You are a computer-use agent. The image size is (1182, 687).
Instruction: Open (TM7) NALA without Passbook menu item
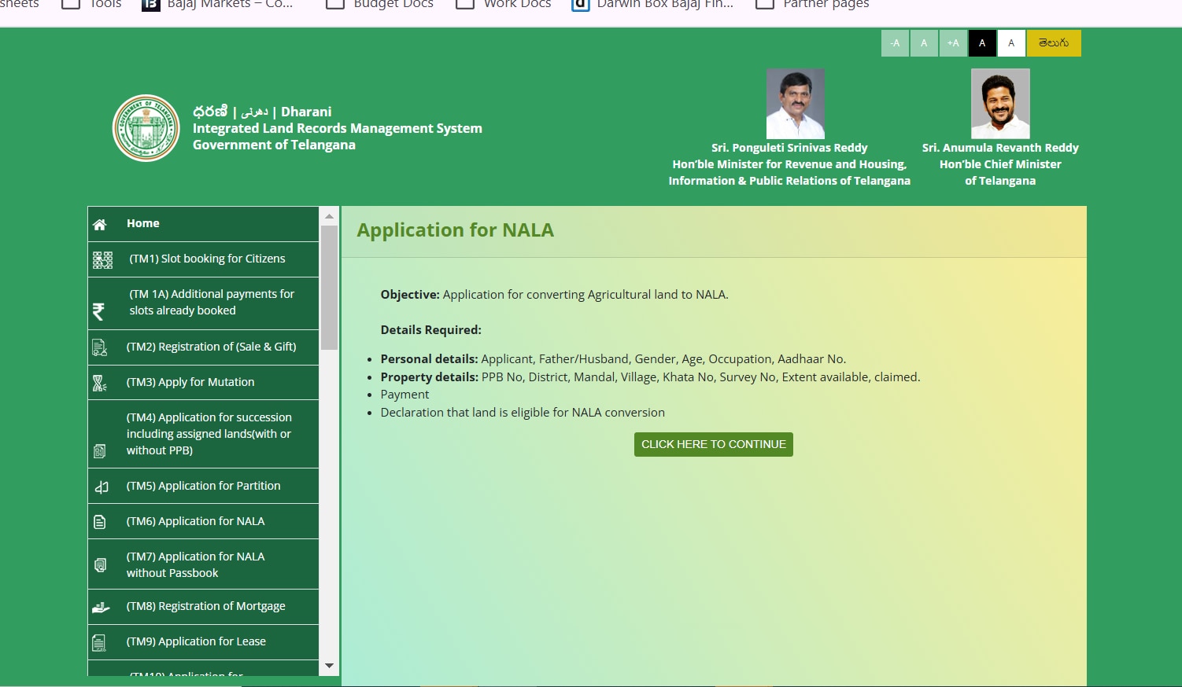195,564
